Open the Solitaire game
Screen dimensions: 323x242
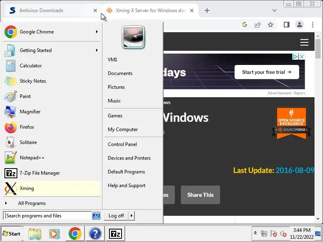click(52, 142)
